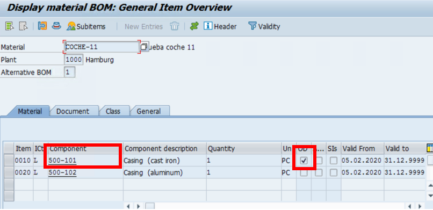
Task: Open the Material field search help icon
Action: [x=144, y=47]
